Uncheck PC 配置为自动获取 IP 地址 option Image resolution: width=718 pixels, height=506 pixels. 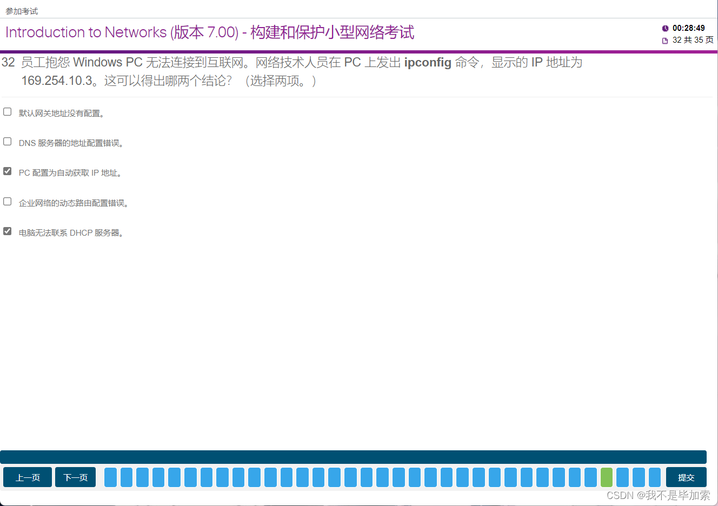7,171
